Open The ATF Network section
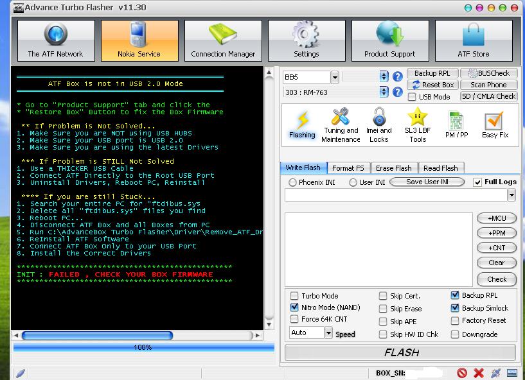525x380 pixels. tap(56, 40)
